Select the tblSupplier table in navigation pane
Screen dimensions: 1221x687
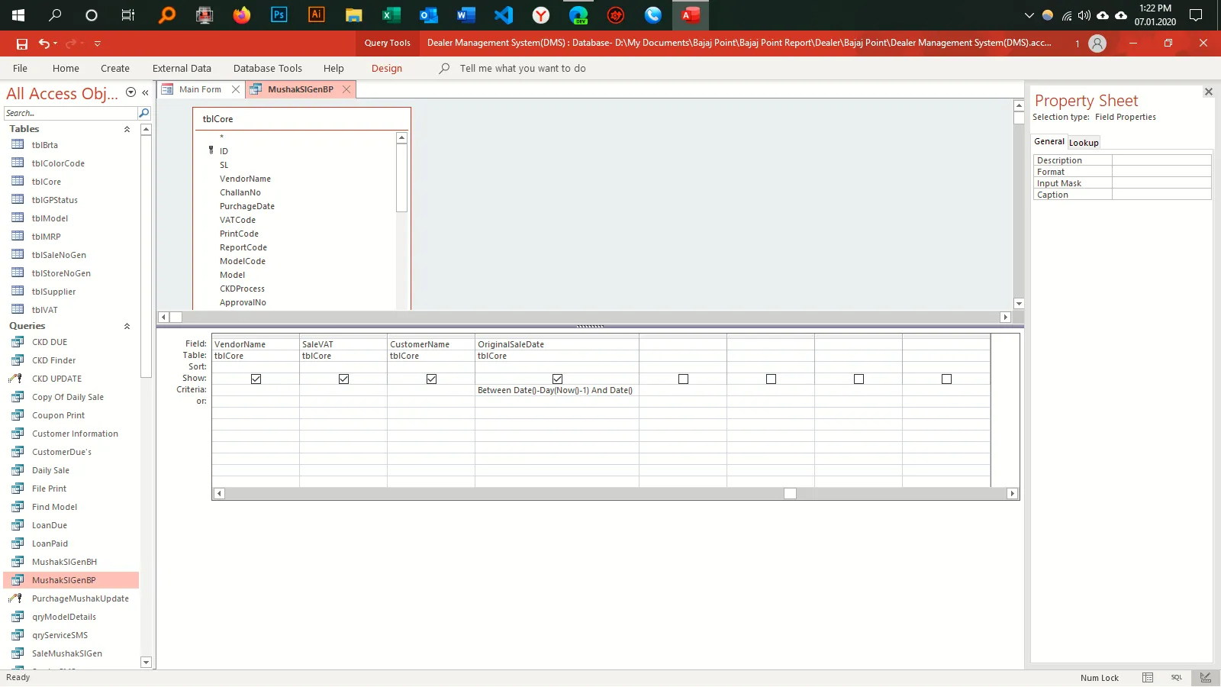[53, 292]
